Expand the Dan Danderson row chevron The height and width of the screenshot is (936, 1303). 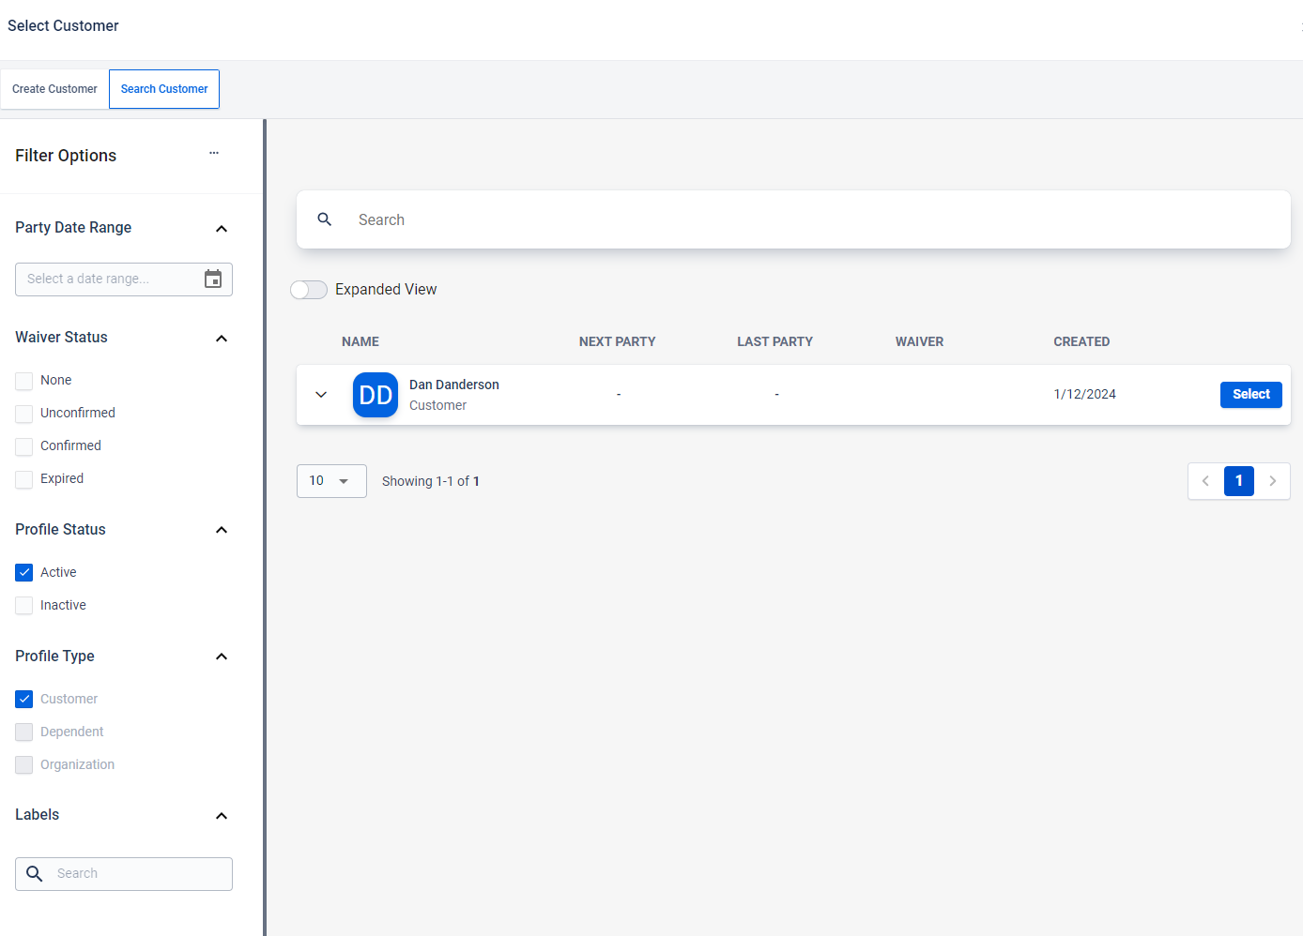tap(321, 395)
